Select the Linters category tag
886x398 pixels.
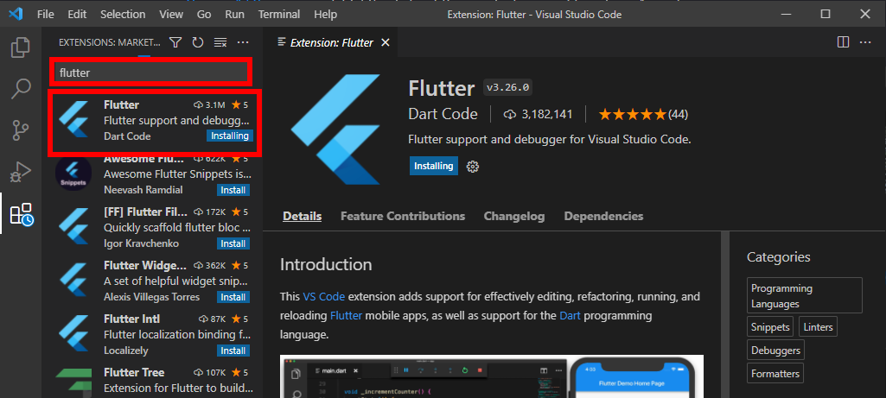click(x=818, y=327)
